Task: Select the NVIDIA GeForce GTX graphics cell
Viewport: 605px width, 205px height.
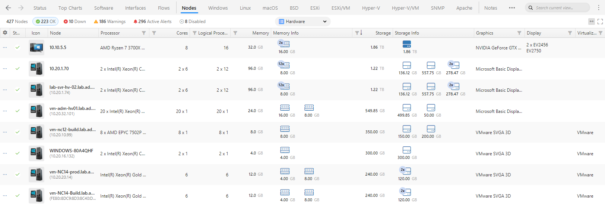Action: [x=498, y=48]
